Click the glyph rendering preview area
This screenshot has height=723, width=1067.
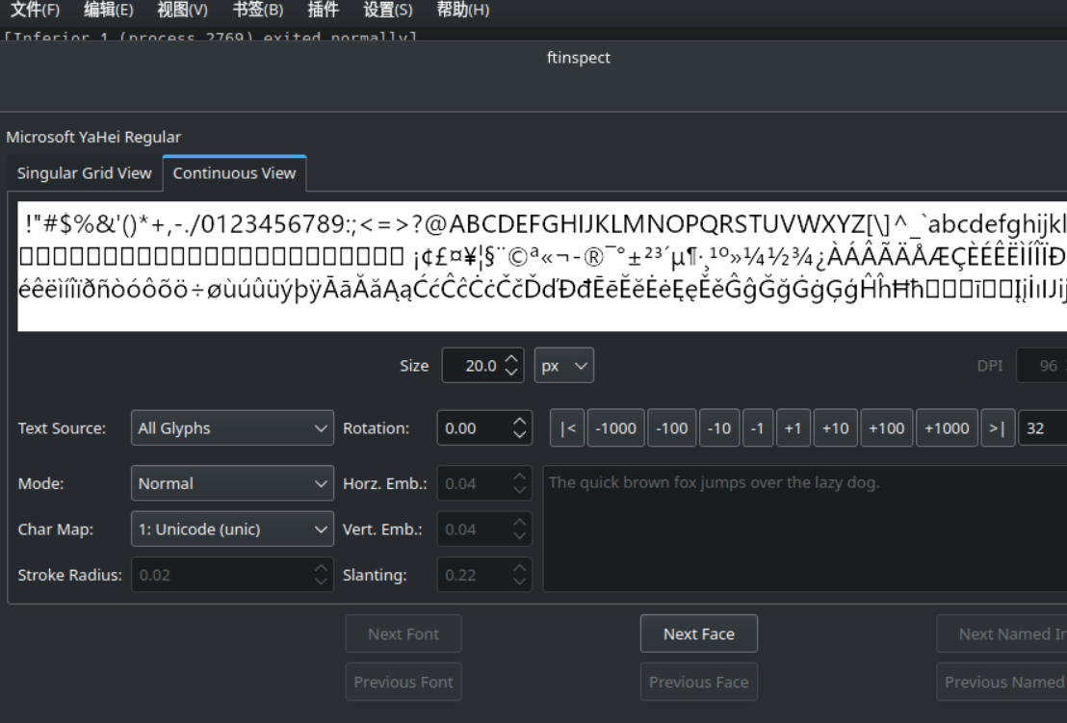point(542,266)
